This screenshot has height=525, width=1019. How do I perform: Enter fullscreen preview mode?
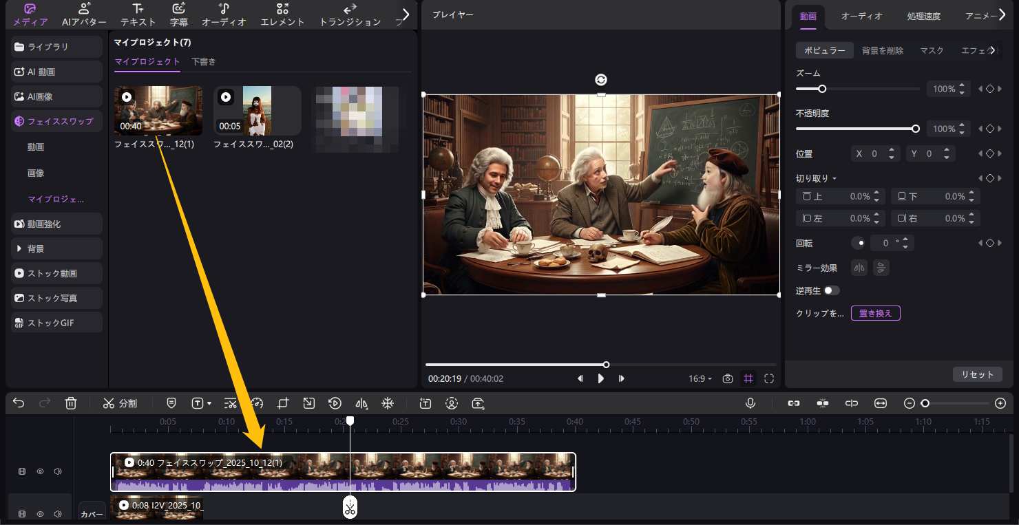click(x=769, y=378)
